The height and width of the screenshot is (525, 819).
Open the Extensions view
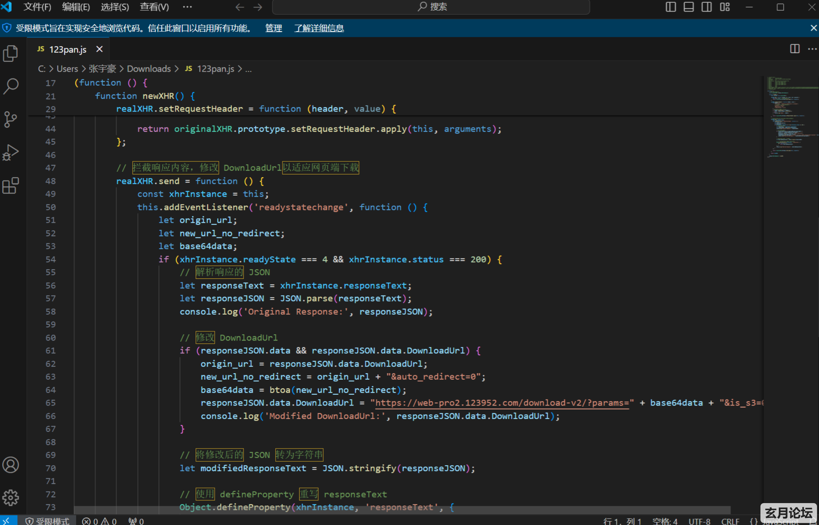pyautogui.click(x=11, y=185)
